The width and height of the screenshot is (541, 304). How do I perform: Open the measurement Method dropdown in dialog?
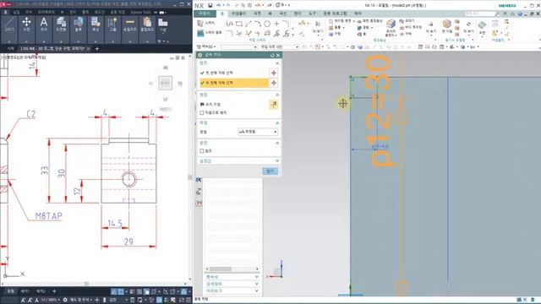258,132
